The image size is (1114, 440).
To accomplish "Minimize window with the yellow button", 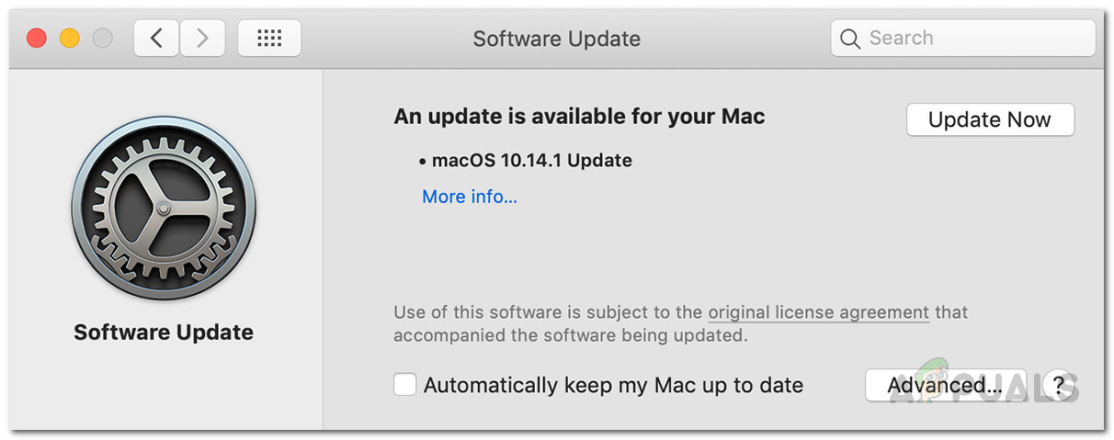I will 70,39.
